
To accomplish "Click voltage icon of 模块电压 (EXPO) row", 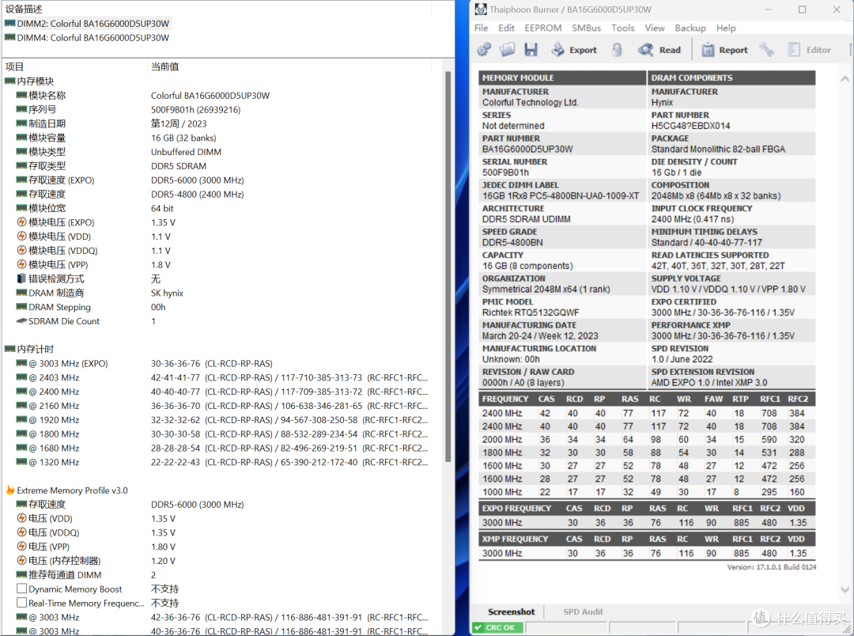I will (21, 221).
